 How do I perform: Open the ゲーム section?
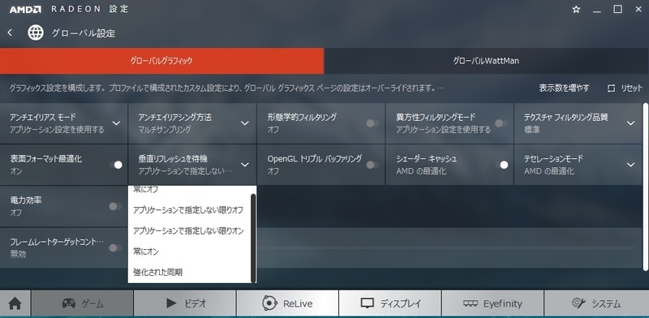[x=83, y=303]
